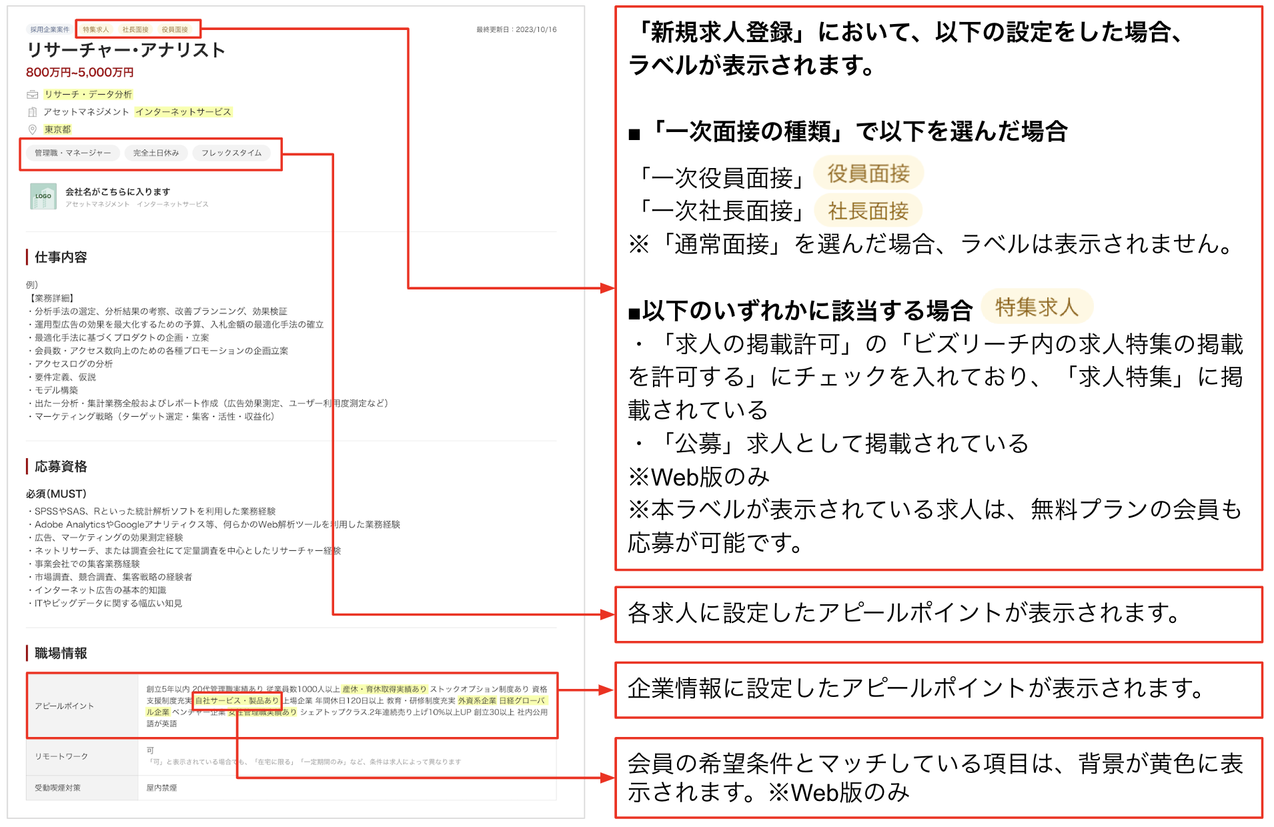Viewport: 1274px width, 827px height.
Task: Click the highlighted 産休・育休取得実績あり appeal point
Action: tap(384, 689)
